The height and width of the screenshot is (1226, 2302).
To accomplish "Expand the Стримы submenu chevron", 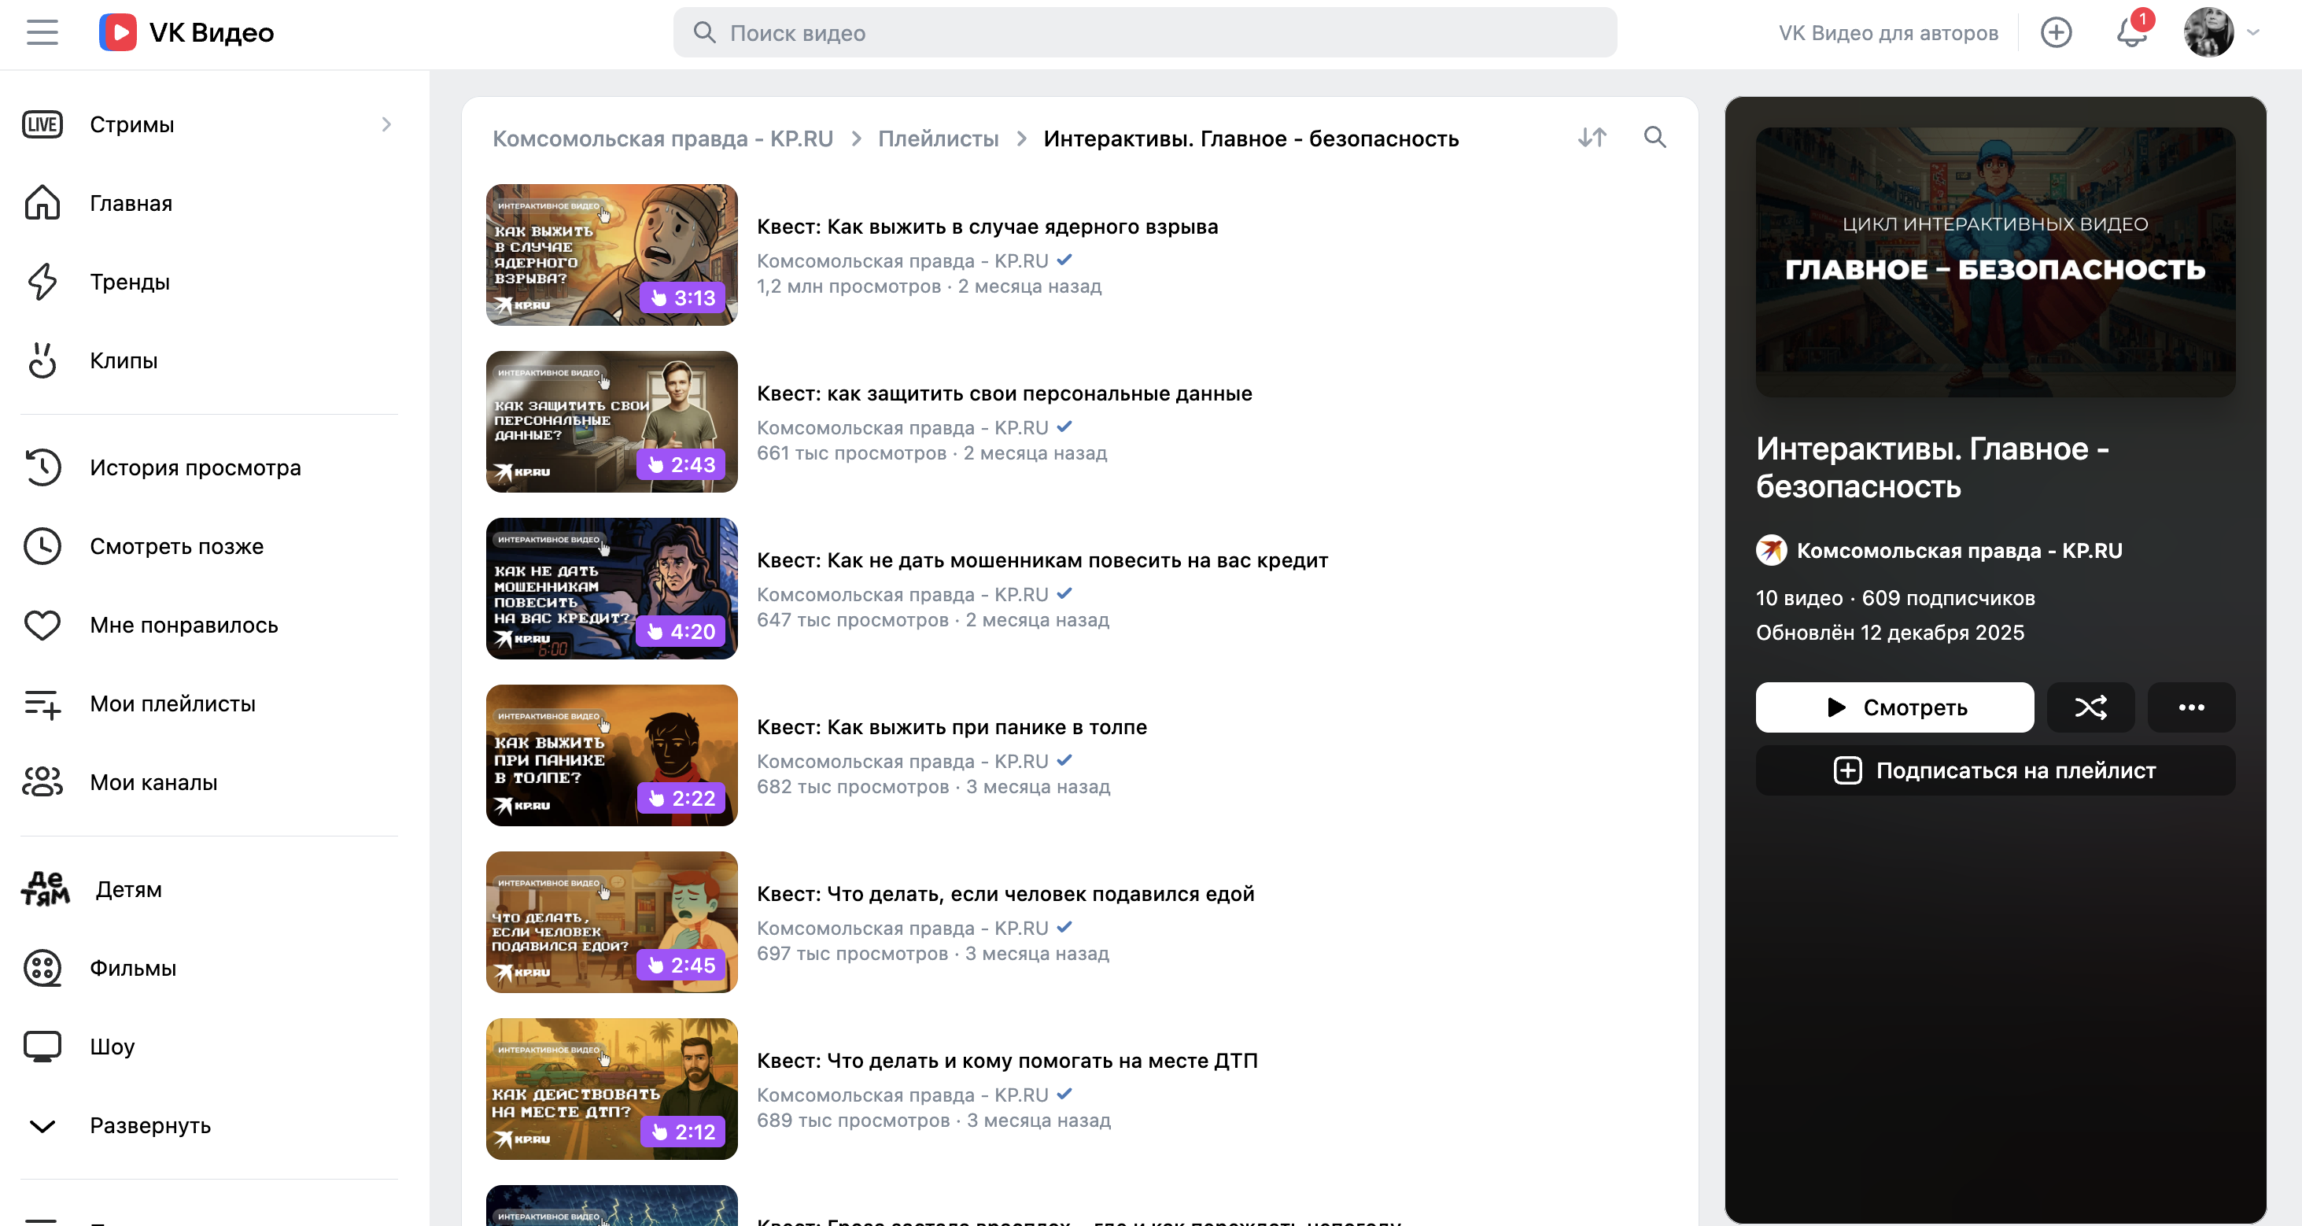I will tap(386, 124).
